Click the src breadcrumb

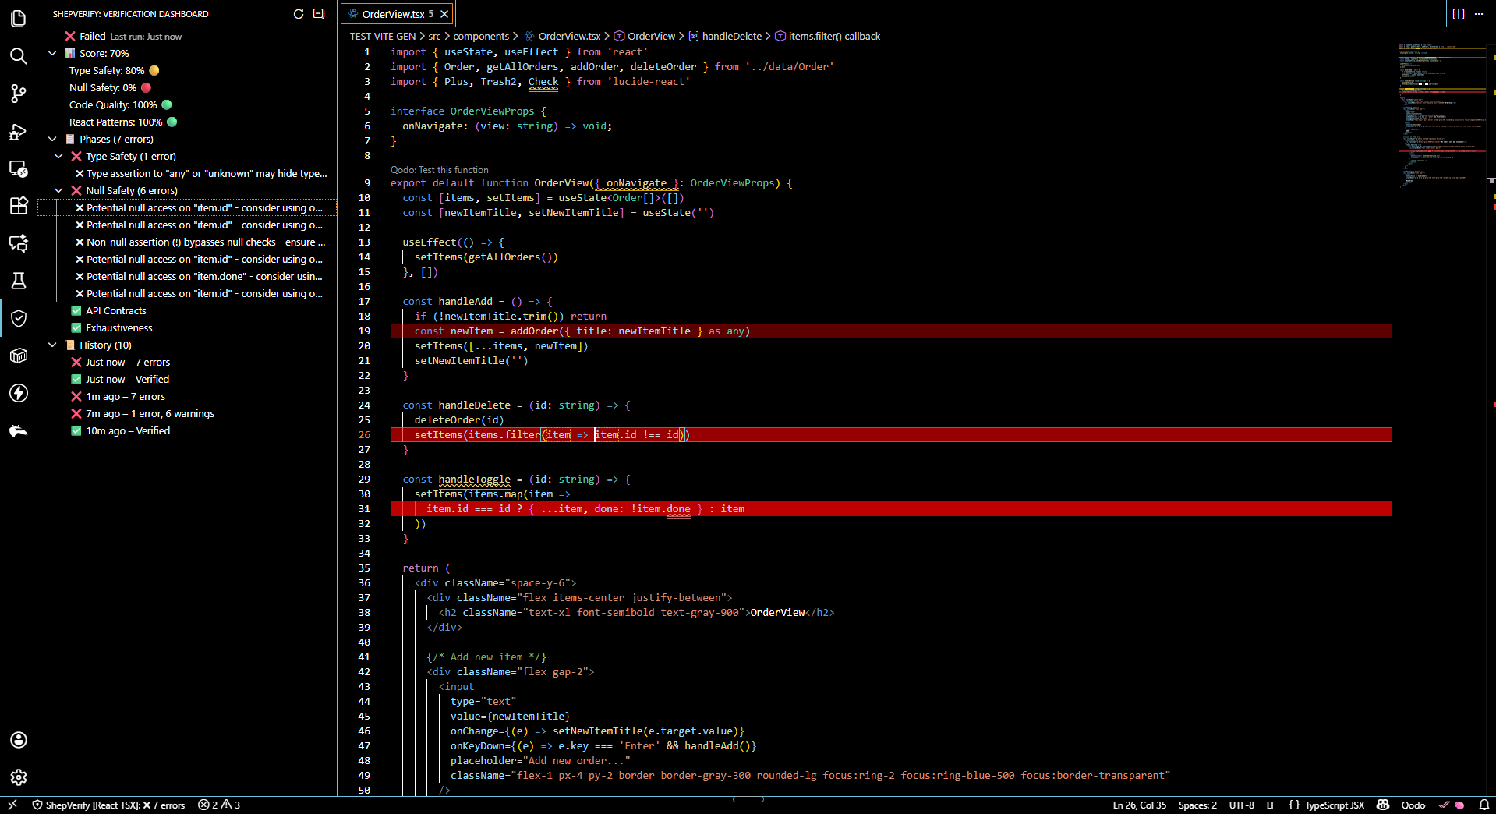[x=434, y=37]
